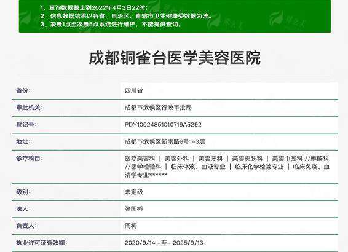Click the 临床体液、血液专业 entry
Viewport: 348px width, 252px height.
pyautogui.click(x=198, y=167)
